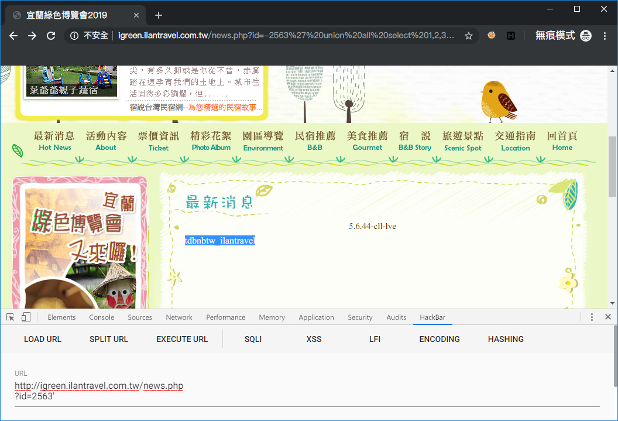
Task: Switch to the Application tab
Action: pos(316,317)
